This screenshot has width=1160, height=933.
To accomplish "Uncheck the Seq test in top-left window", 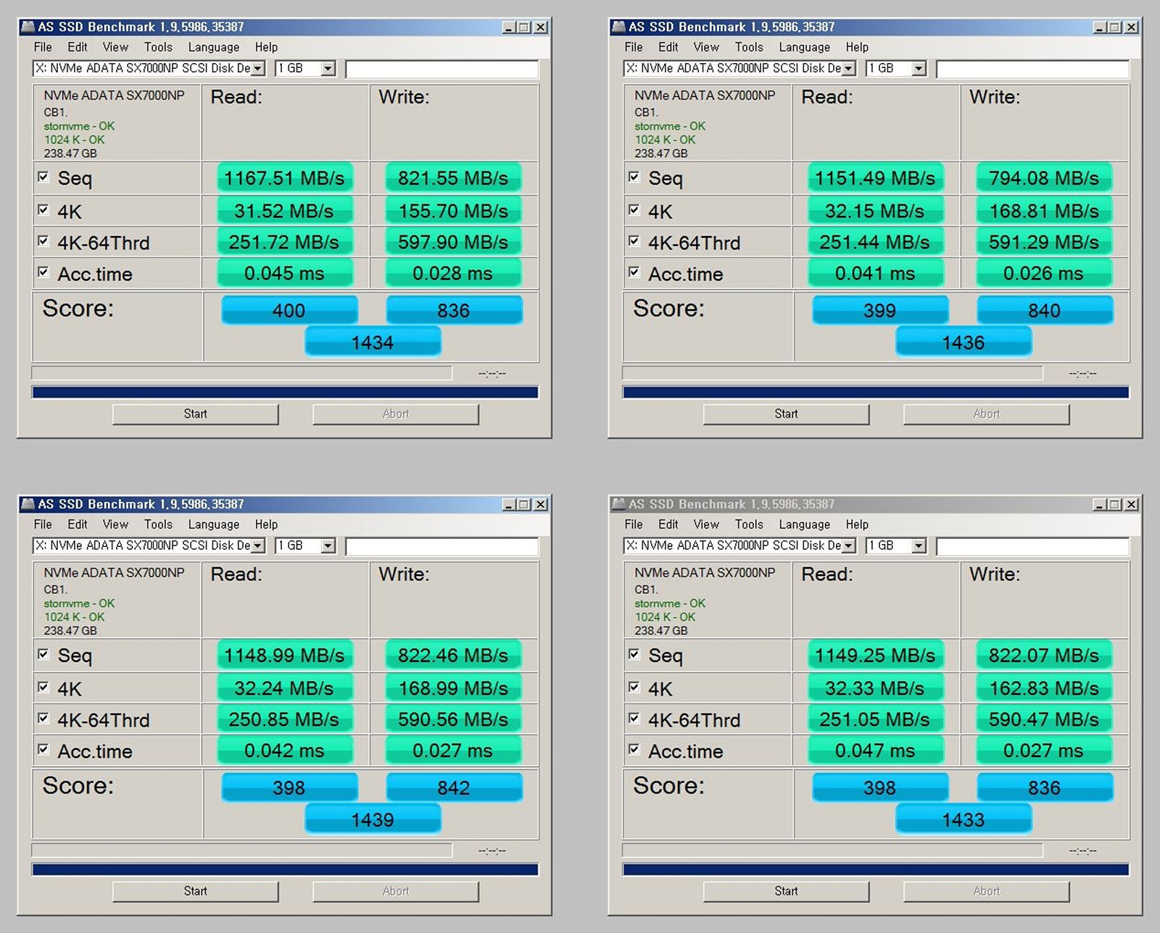I will click(x=43, y=176).
